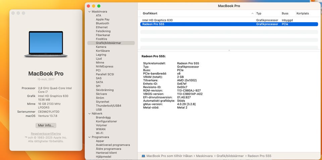Select Apple Pay in the sidebar
The height and width of the screenshot is (160, 322).
click(x=103, y=19)
